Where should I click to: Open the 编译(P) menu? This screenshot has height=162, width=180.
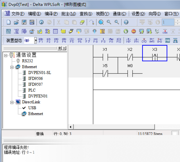point(51,14)
